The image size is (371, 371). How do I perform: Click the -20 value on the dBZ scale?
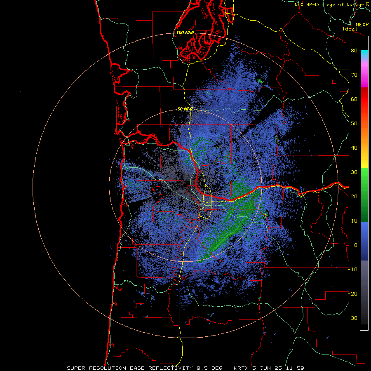tap(352, 294)
